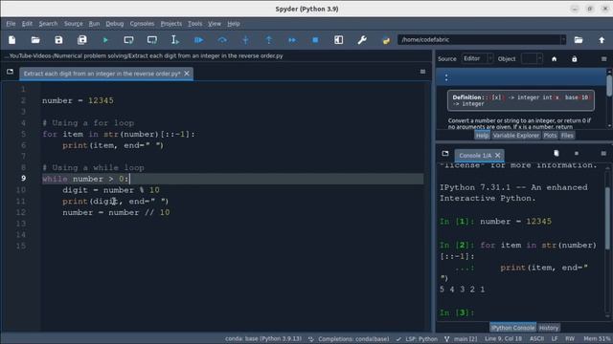
Task: Run file with the green play button
Action: [x=105, y=40]
